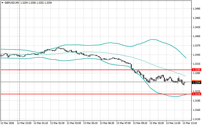Click the 13 Mar 11:50 time label
Screen dimensions: 202x126
pyautogui.click(x=173, y=123)
